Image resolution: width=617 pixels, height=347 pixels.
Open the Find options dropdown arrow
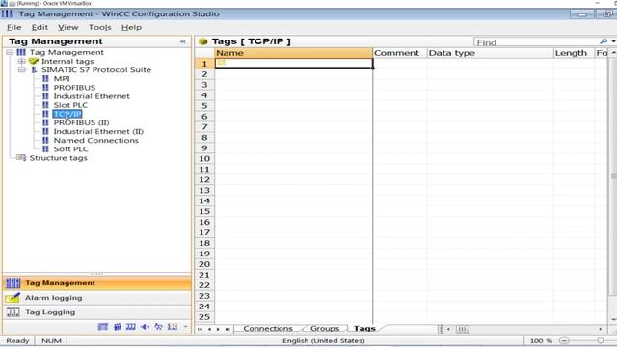tap(613, 41)
